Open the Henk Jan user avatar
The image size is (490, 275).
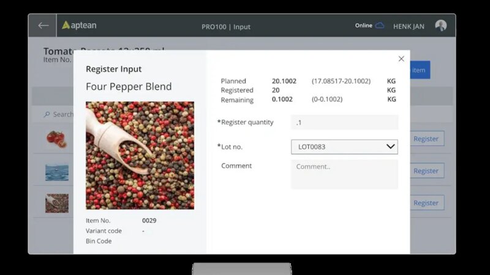(441, 26)
